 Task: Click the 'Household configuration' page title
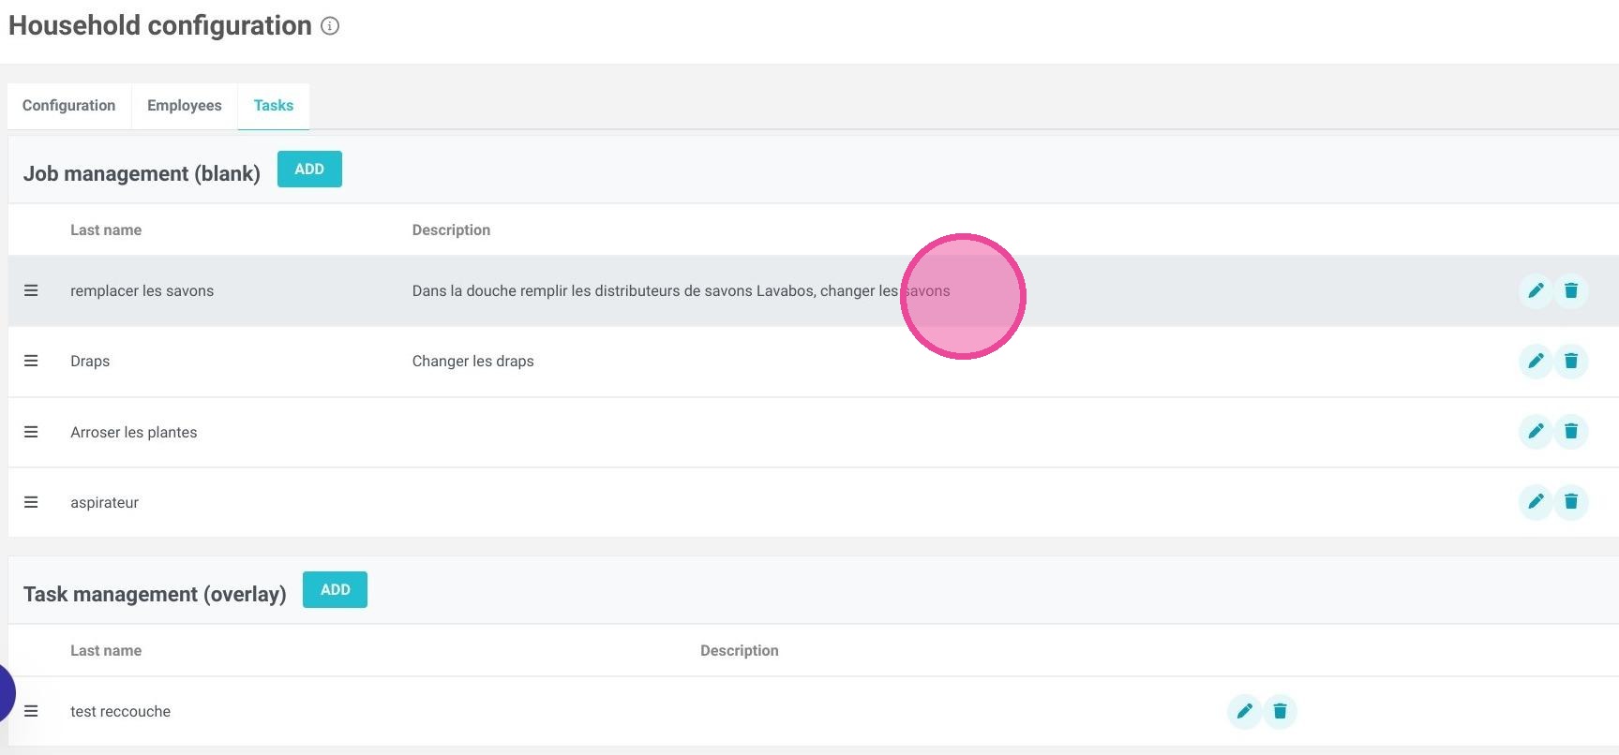(x=160, y=25)
